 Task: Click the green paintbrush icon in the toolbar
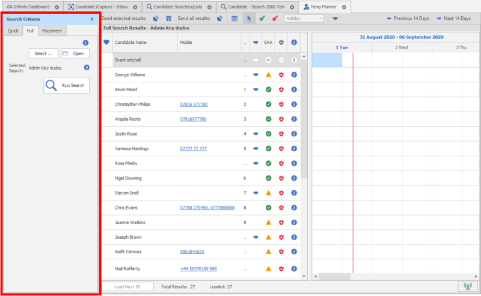coord(262,19)
